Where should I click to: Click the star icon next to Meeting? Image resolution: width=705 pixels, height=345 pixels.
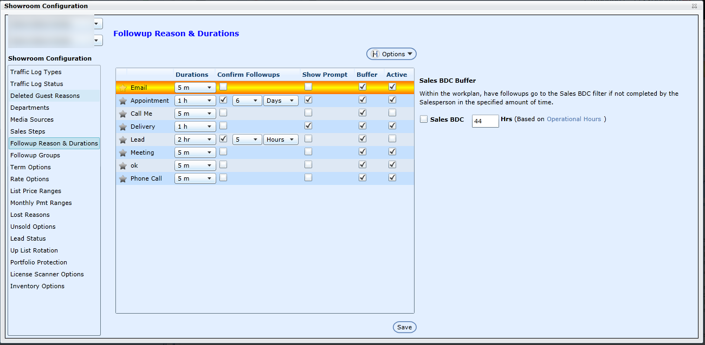(122, 152)
